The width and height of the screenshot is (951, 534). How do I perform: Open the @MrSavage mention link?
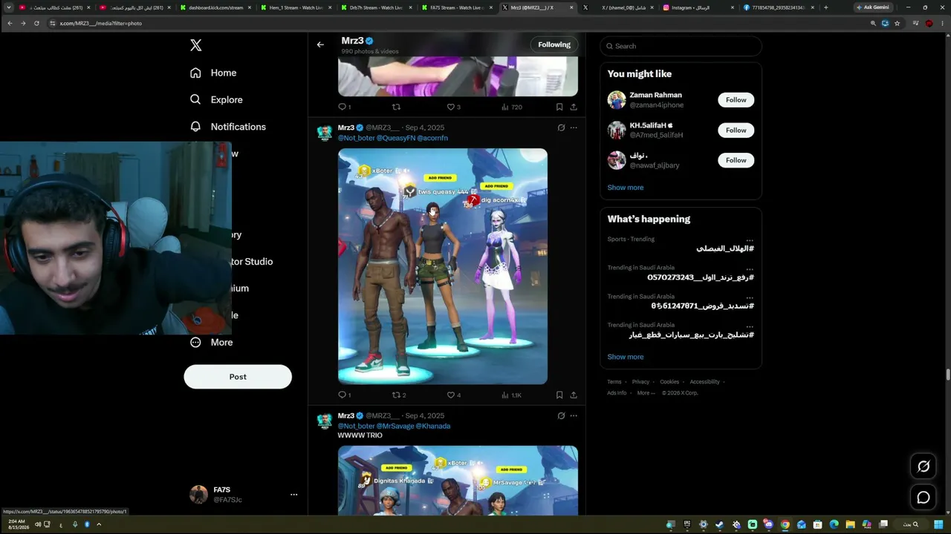click(395, 426)
